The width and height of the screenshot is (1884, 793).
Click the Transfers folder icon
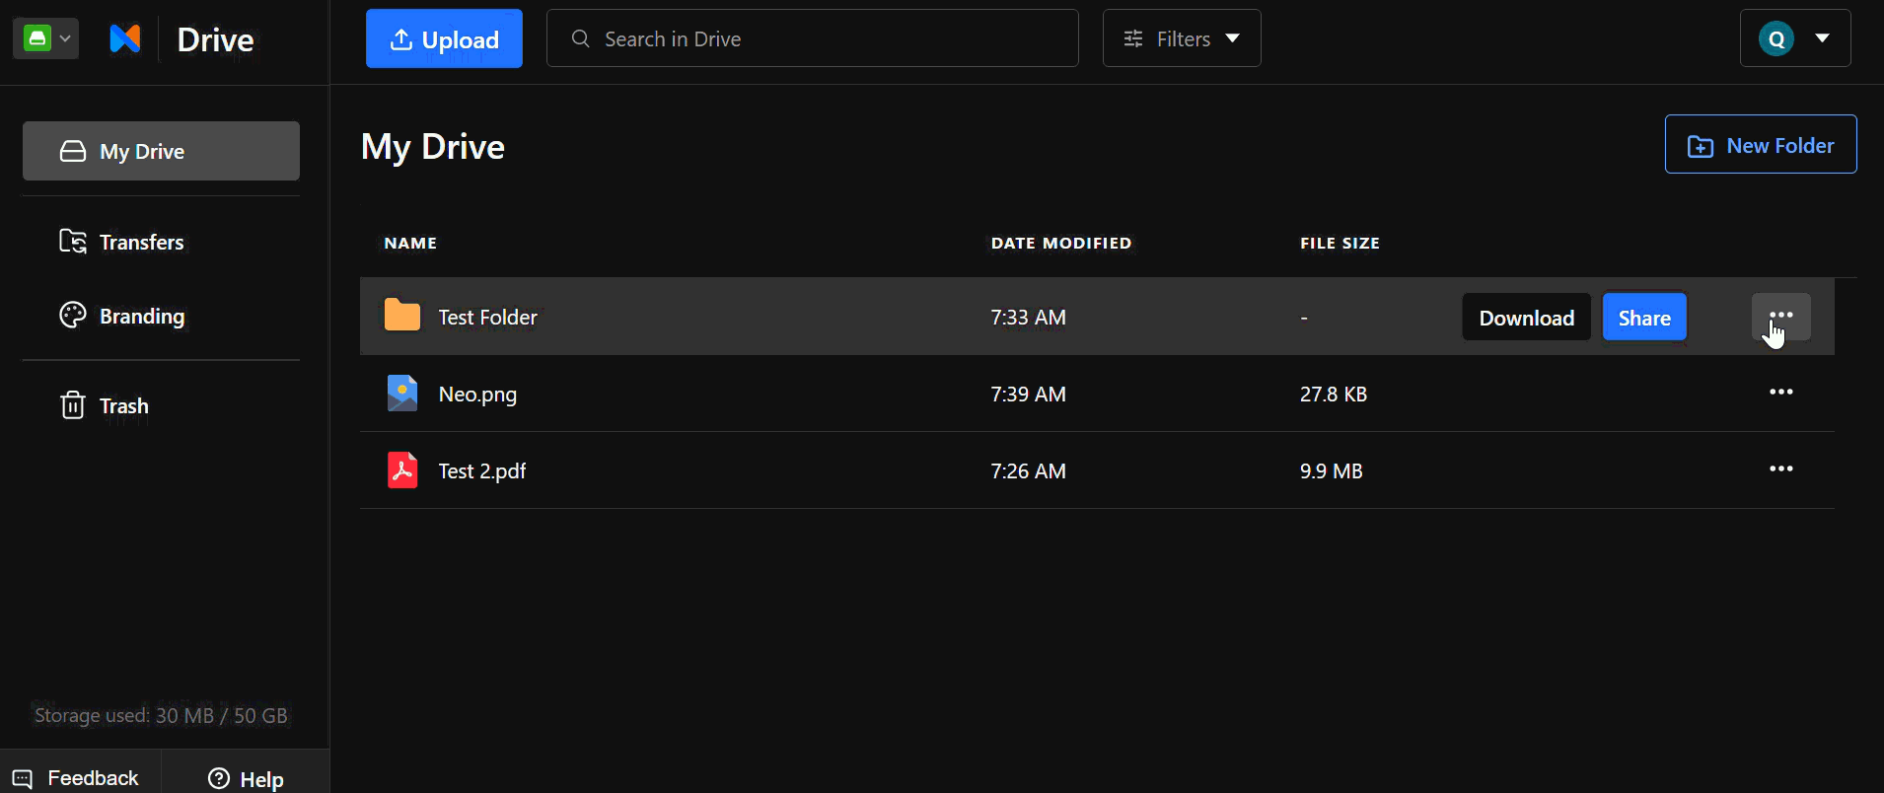click(73, 242)
